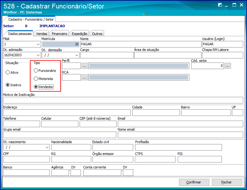Open the RCA lookup ellipsis button
Viewport: 247px width, 190px height.
85,77
